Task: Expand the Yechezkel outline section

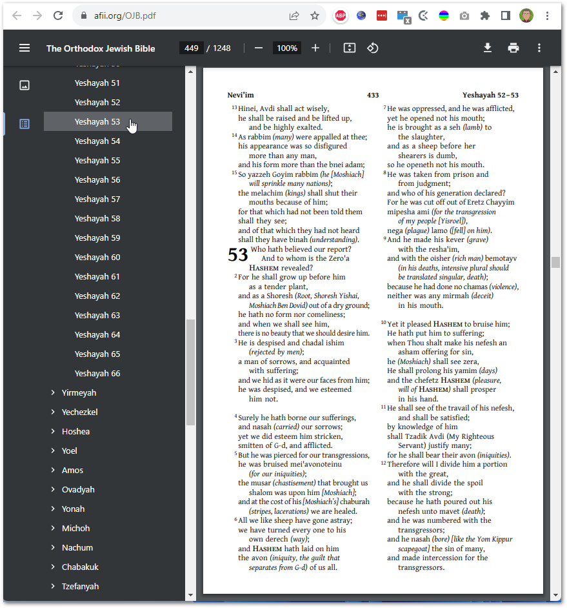Action: (x=53, y=412)
